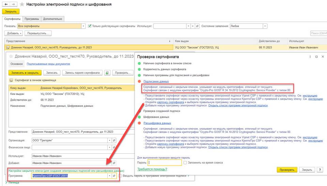Open the Использует filter's open-form icon
The width and height of the screenshot is (327, 186).
tap(197, 26)
